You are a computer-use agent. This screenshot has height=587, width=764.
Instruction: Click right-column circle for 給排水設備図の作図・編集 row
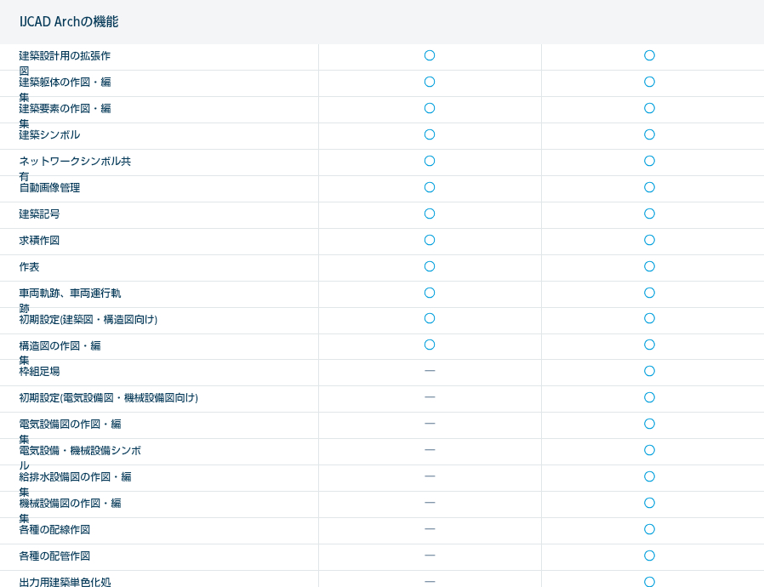click(649, 476)
